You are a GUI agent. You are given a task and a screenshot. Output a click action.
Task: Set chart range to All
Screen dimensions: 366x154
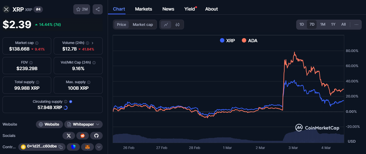343,25
